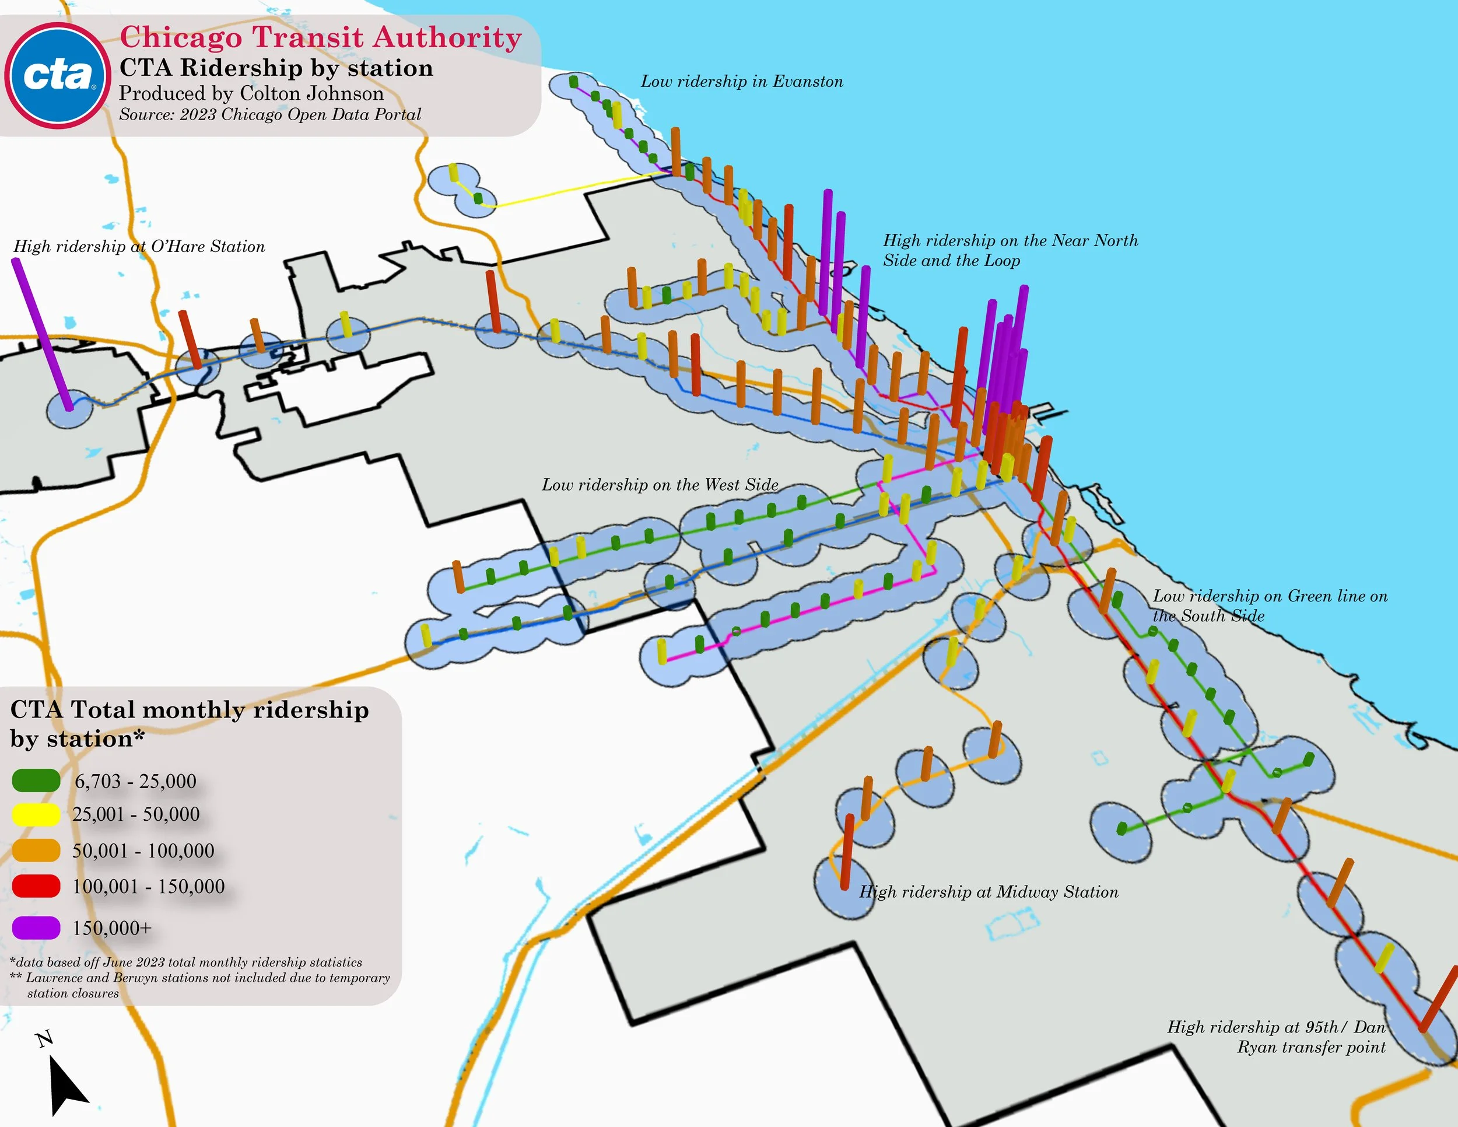Click the red Midway station bar

click(x=848, y=852)
